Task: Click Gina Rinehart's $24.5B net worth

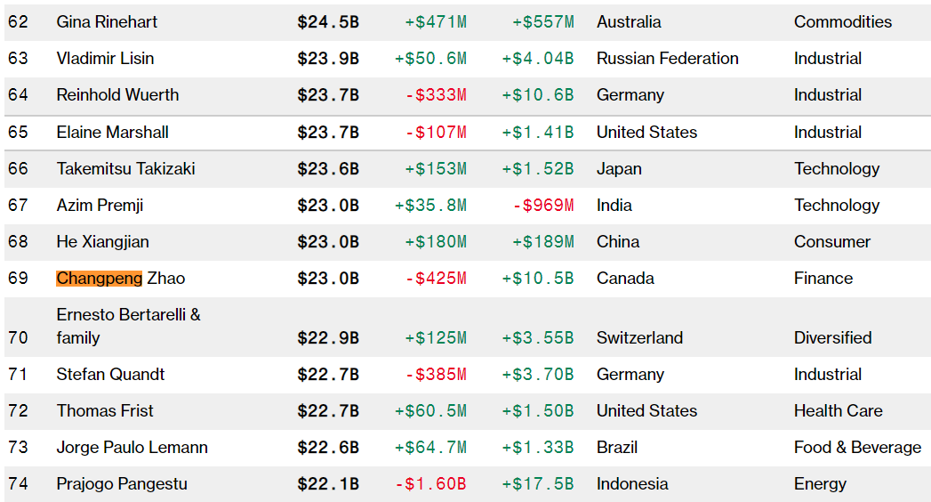Action: click(328, 21)
